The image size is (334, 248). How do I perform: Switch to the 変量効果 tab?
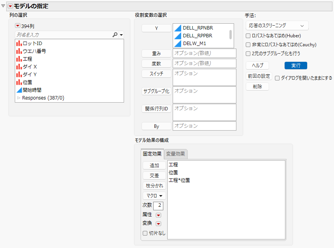click(175, 154)
